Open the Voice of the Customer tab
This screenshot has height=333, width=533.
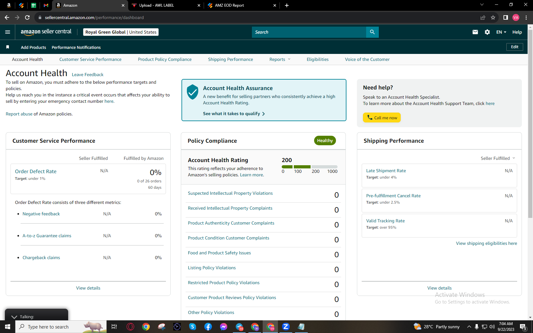point(367,59)
